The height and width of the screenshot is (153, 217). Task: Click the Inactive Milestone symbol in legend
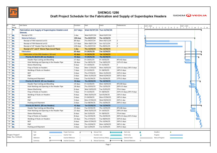coord(80,138)
